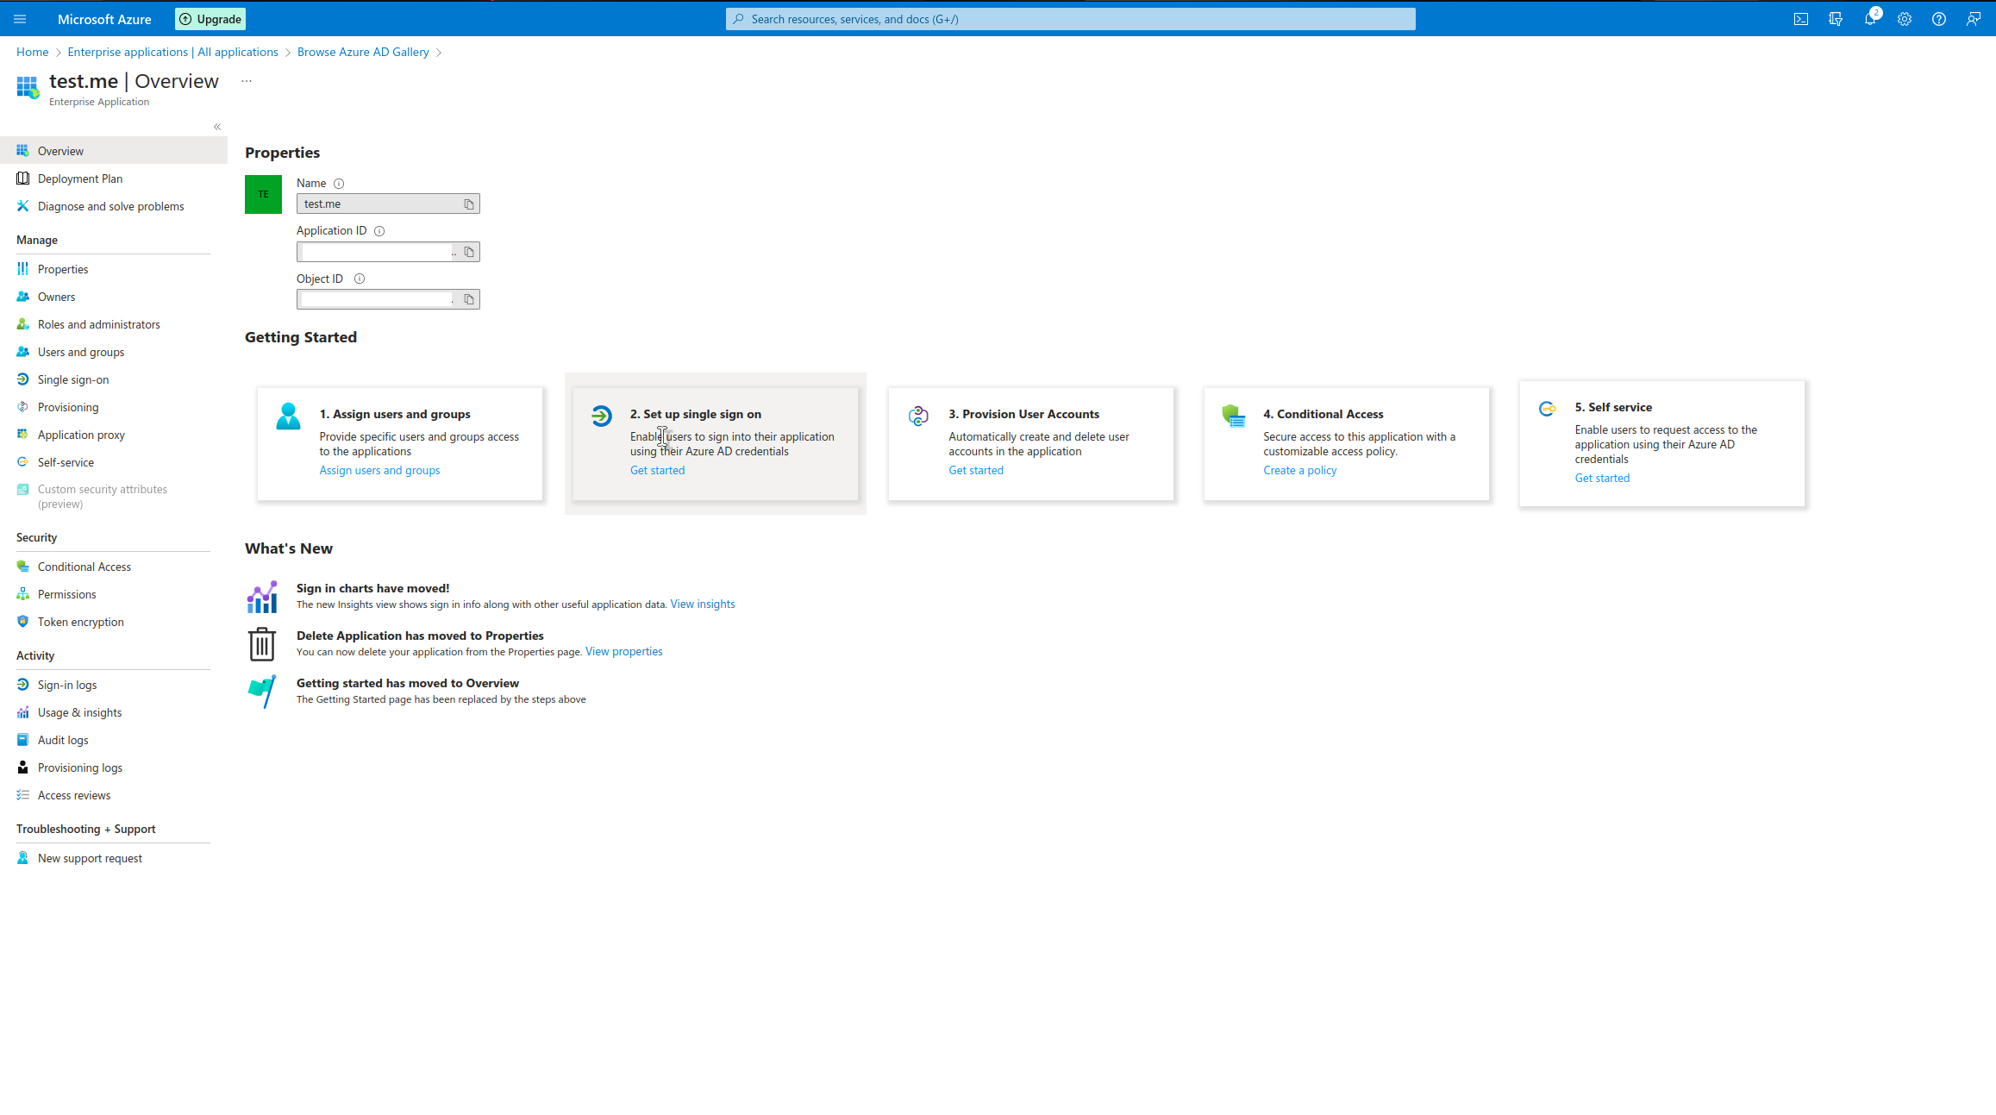
Task: Go to Enterprise applications breadcrumb
Action: (172, 52)
